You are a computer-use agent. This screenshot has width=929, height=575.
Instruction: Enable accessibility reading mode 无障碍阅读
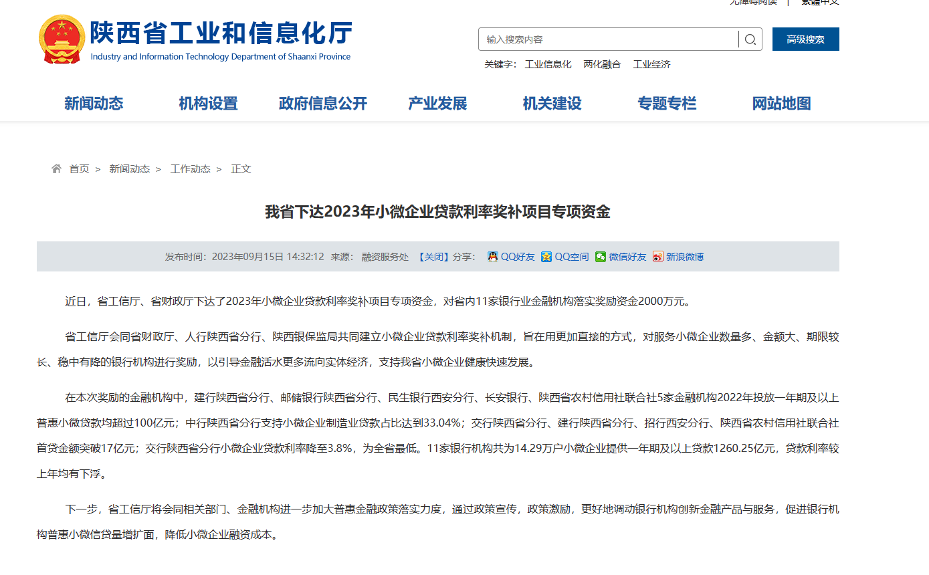(753, 3)
